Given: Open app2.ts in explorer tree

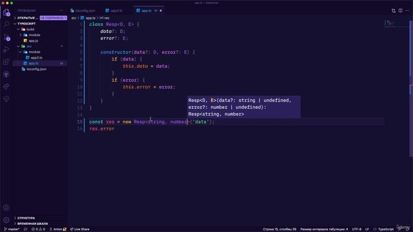Looking at the screenshot, I should tap(39, 57).
